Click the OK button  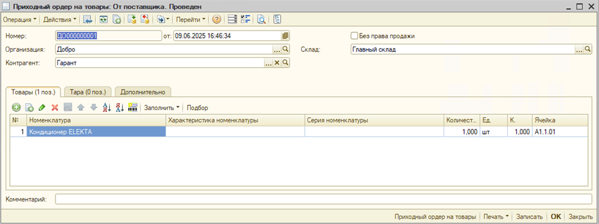(x=556, y=217)
